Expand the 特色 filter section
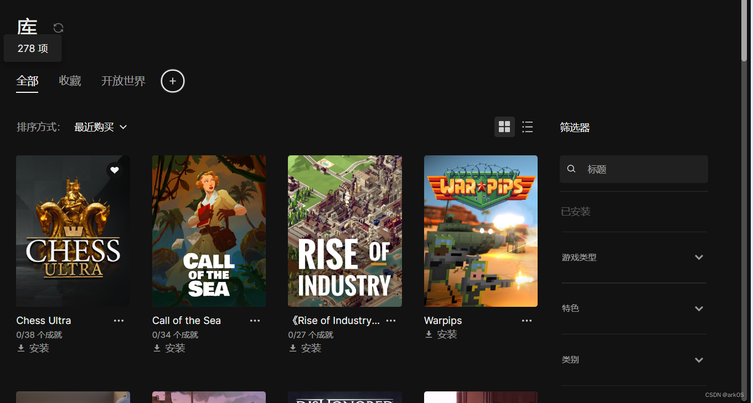This screenshot has height=403, width=753. point(634,308)
